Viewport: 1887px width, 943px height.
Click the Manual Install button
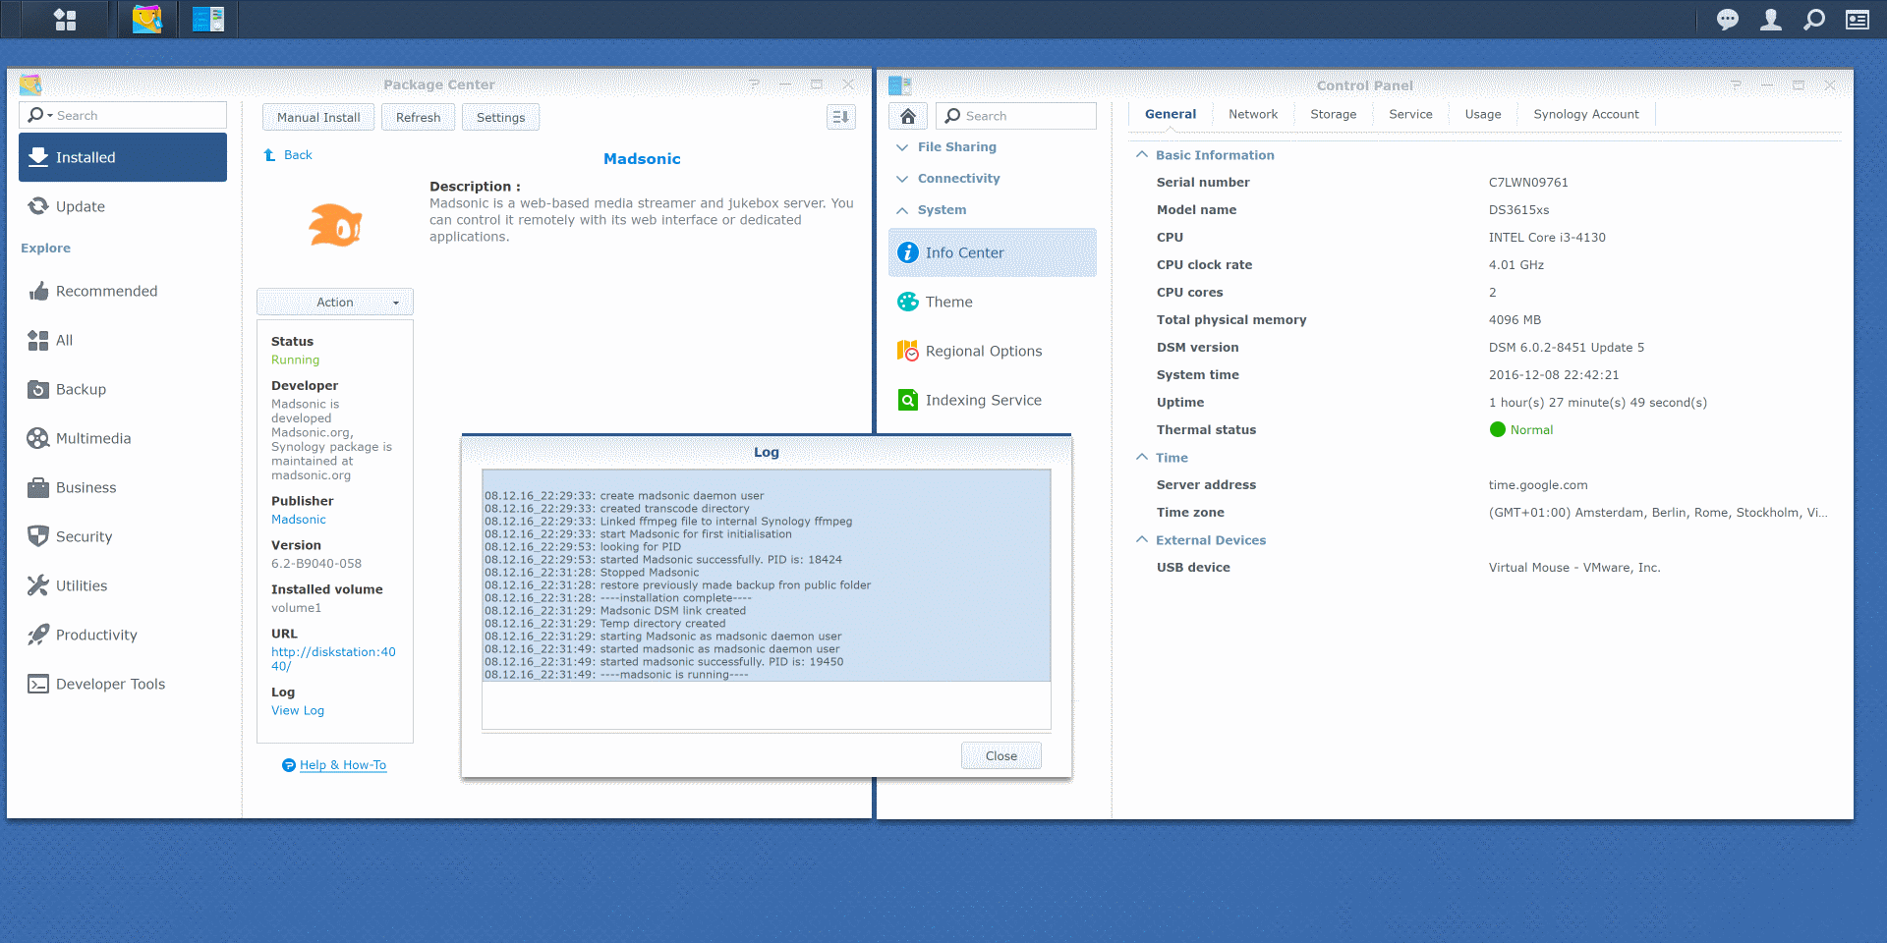pos(318,118)
